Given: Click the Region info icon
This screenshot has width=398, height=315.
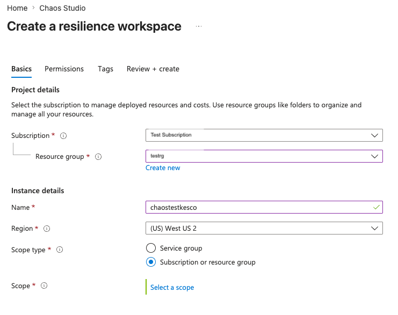Looking at the screenshot, I should [47, 229].
